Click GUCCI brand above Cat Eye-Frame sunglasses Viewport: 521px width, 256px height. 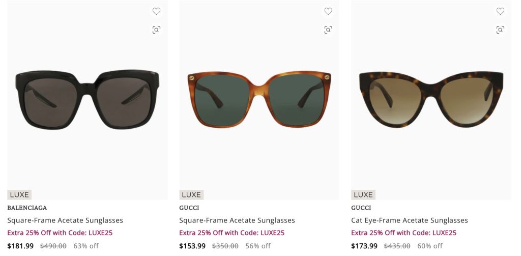point(361,208)
